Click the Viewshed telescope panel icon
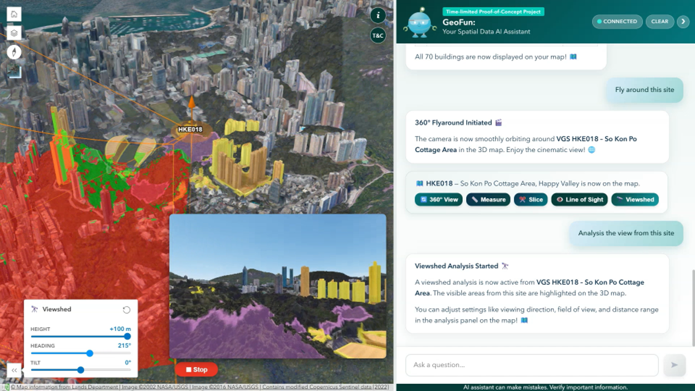Viewport: 695px width, 391px height. [x=34, y=309]
